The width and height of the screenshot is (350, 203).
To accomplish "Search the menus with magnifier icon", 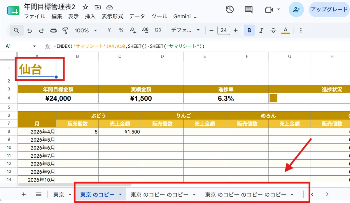I will 17,30.
